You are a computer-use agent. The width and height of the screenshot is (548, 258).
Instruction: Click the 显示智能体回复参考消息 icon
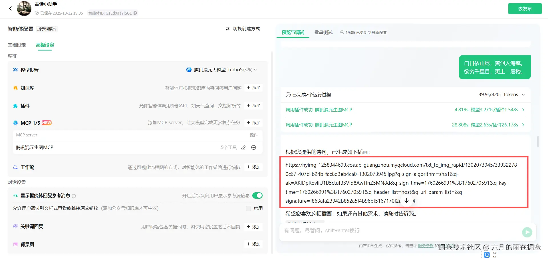15,196
